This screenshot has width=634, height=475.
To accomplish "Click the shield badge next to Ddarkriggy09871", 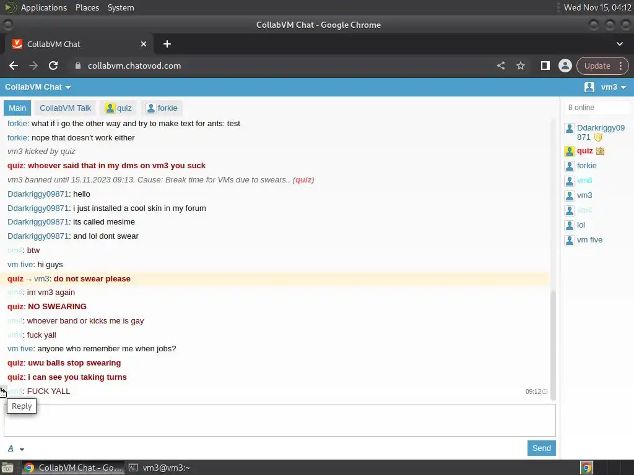I will pyautogui.click(x=598, y=137).
